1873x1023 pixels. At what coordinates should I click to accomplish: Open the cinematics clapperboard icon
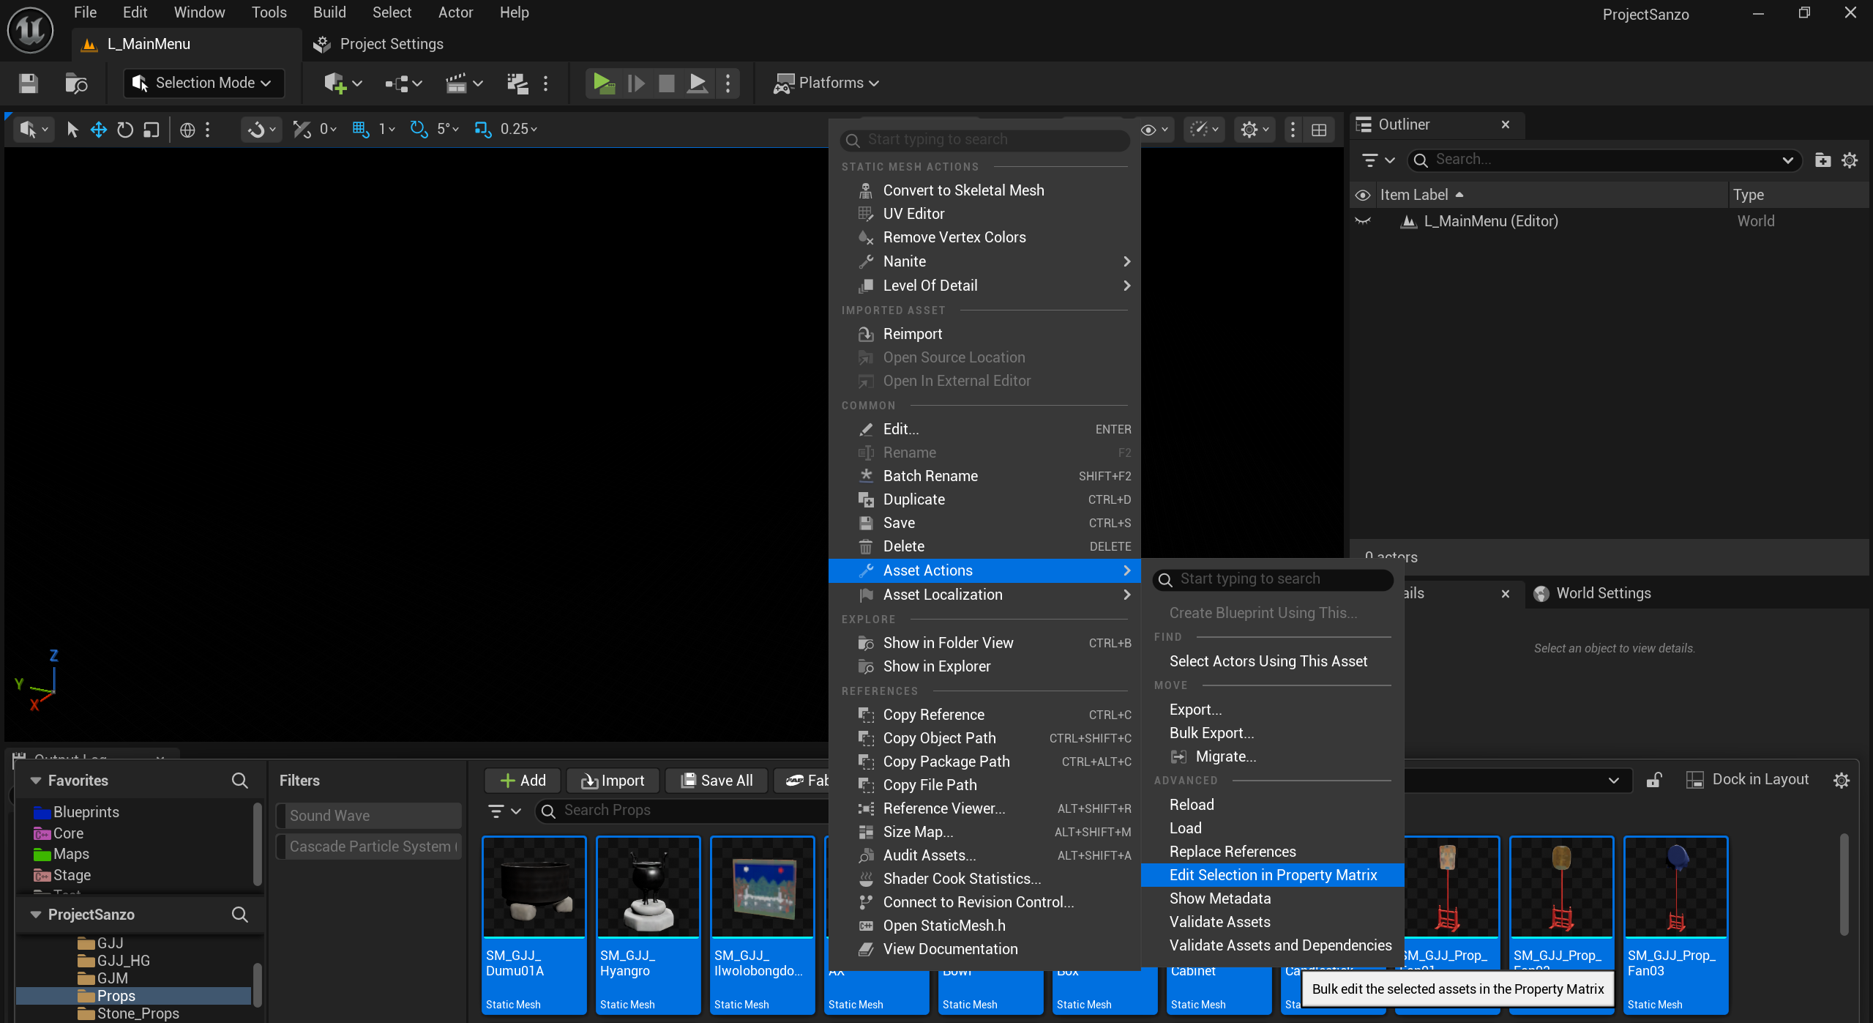tap(456, 83)
